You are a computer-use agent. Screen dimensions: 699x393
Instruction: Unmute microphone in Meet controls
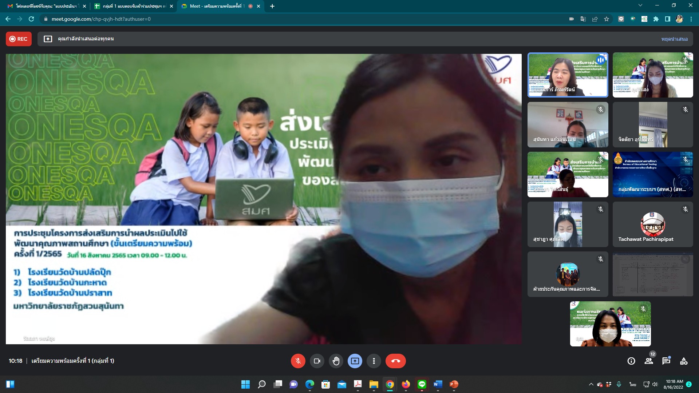[x=298, y=361]
